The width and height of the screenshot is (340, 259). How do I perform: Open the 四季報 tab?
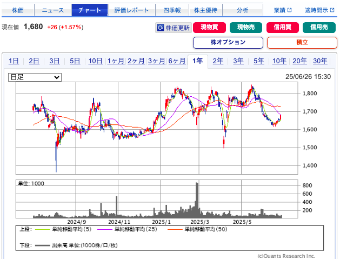[172, 10]
